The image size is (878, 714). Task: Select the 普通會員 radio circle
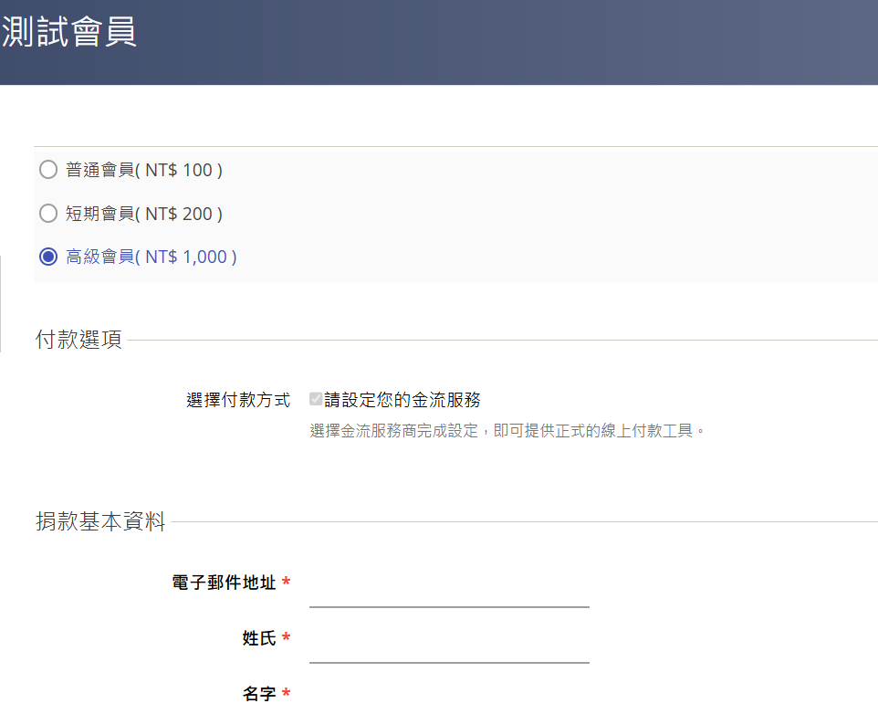click(48, 169)
